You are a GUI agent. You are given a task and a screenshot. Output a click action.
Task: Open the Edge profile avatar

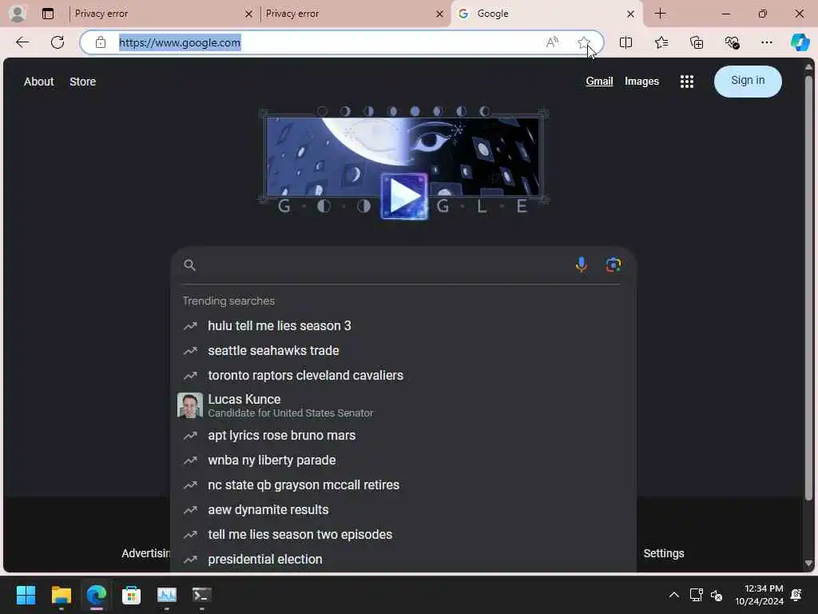coord(18,14)
